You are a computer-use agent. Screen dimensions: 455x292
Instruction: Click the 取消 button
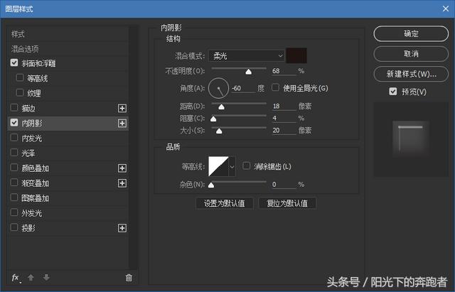point(411,54)
